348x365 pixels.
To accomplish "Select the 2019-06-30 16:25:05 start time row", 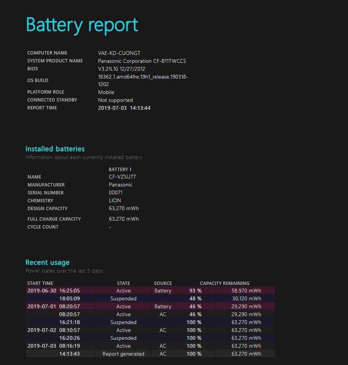I will coord(53,291).
